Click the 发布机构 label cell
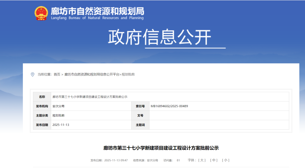Image resolution: width=305 pixels, height=168 pixels. [42, 106]
